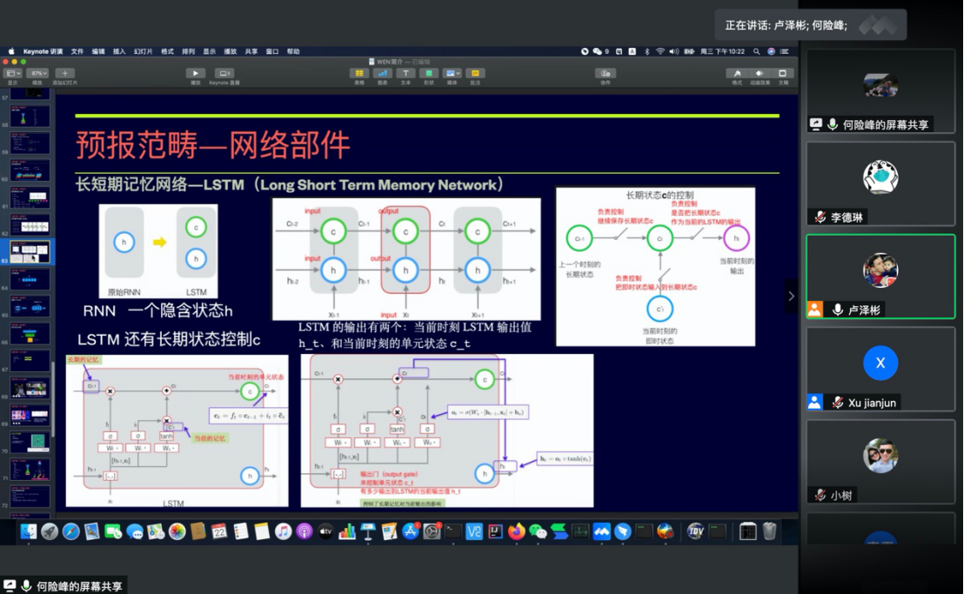Toggle the Format (格式) inspector panel
The height and width of the screenshot is (594, 964).
tap(737, 74)
